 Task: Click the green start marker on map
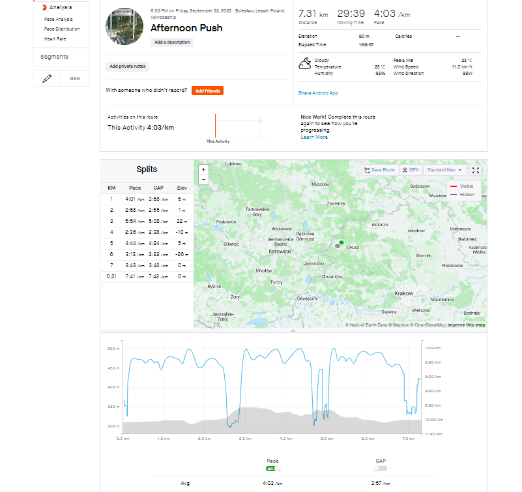tap(341, 242)
